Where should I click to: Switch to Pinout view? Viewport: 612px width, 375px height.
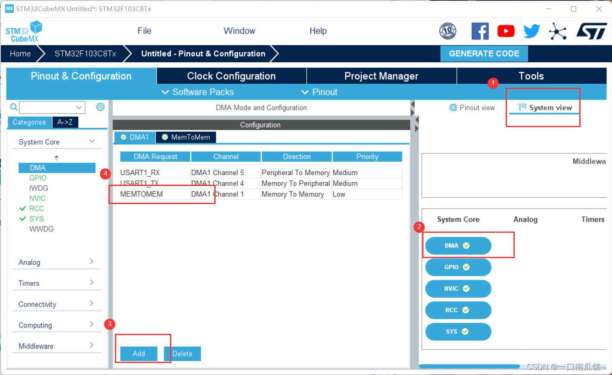pos(472,107)
